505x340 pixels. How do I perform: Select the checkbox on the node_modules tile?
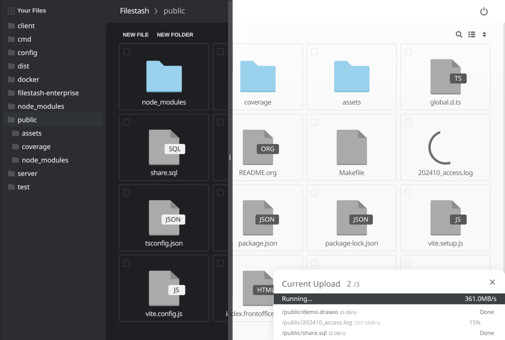coord(126,51)
